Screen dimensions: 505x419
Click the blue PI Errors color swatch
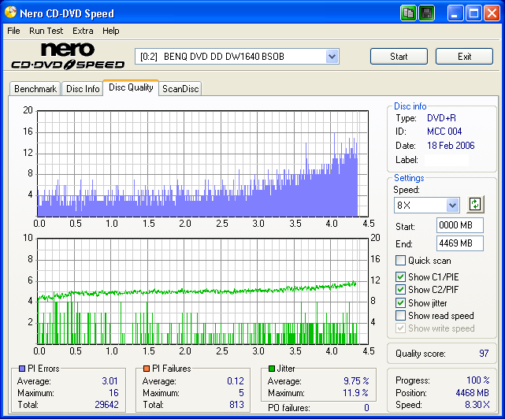click(21, 369)
